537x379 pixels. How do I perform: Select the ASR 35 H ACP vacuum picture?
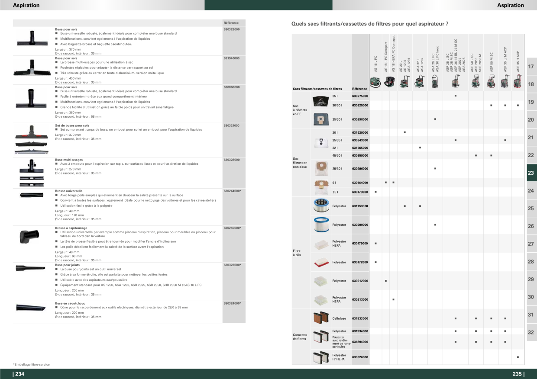518,81
